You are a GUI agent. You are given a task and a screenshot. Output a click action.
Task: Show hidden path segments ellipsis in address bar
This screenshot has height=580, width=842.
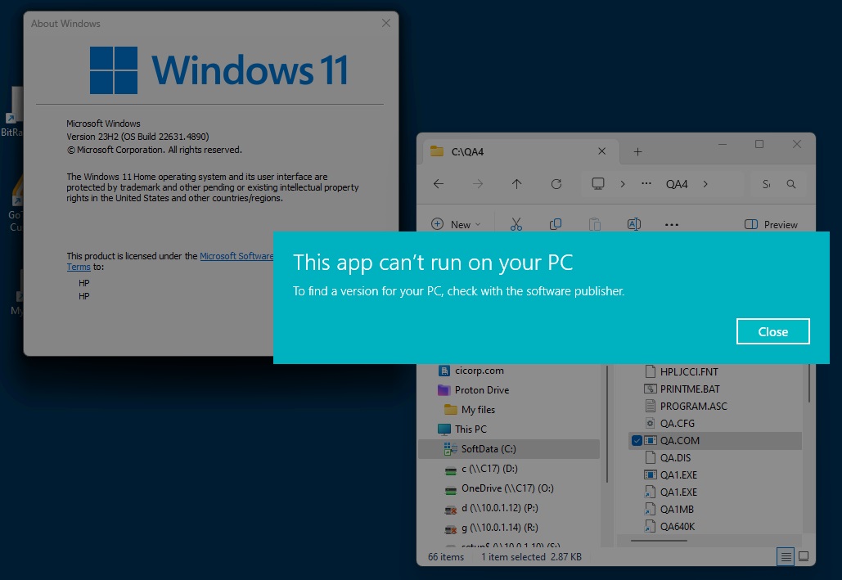coord(646,184)
